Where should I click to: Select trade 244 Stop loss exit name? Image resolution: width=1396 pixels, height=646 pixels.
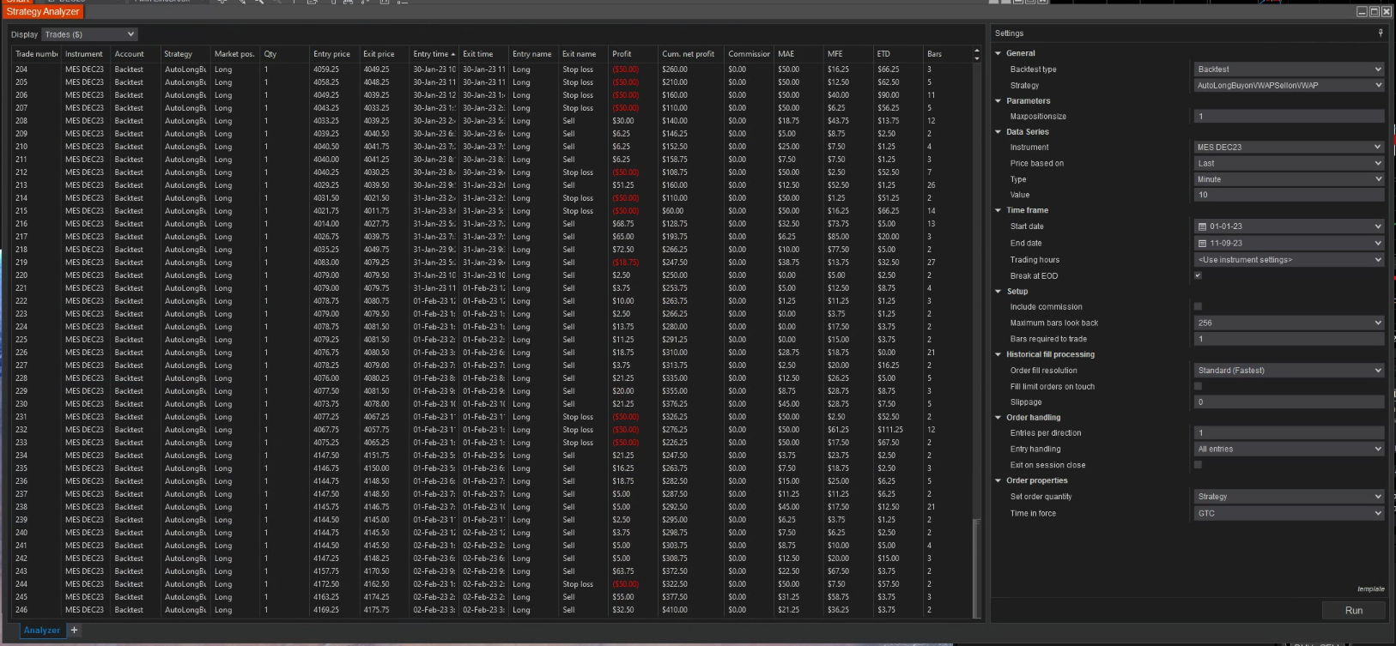click(x=578, y=584)
